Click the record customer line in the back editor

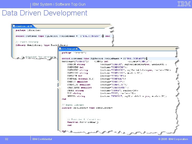[x=63, y=36]
